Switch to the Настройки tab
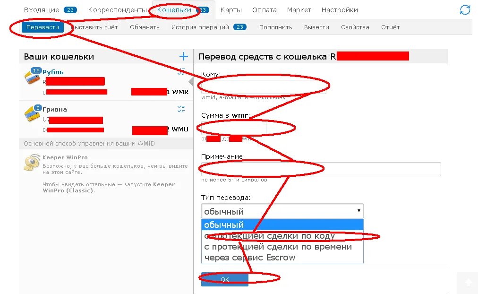Image resolution: width=478 pixels, height=294 pixels. coord(340,10)
